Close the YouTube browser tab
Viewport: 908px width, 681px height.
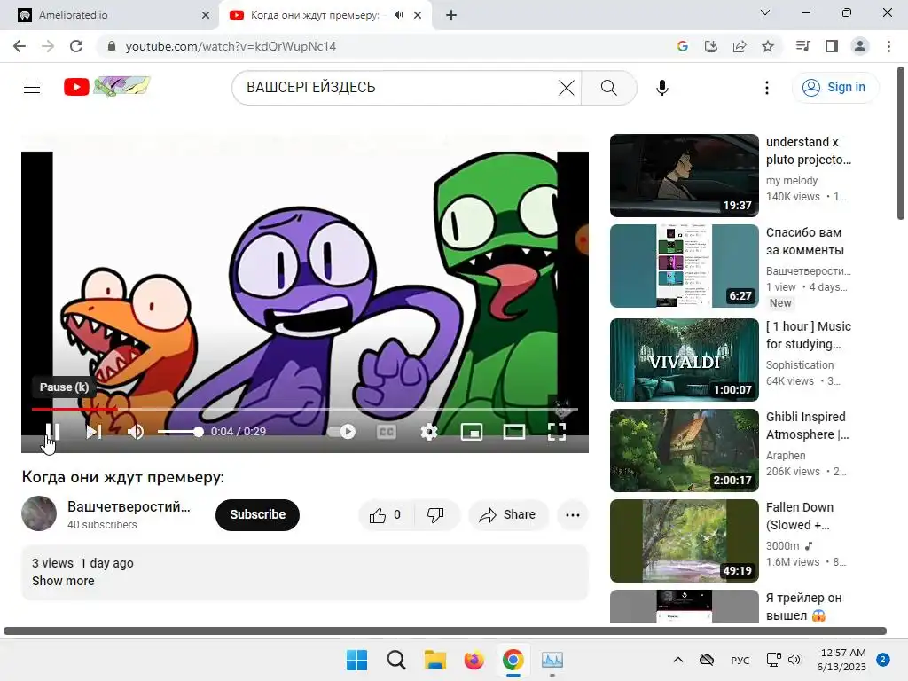pos(418,15)
